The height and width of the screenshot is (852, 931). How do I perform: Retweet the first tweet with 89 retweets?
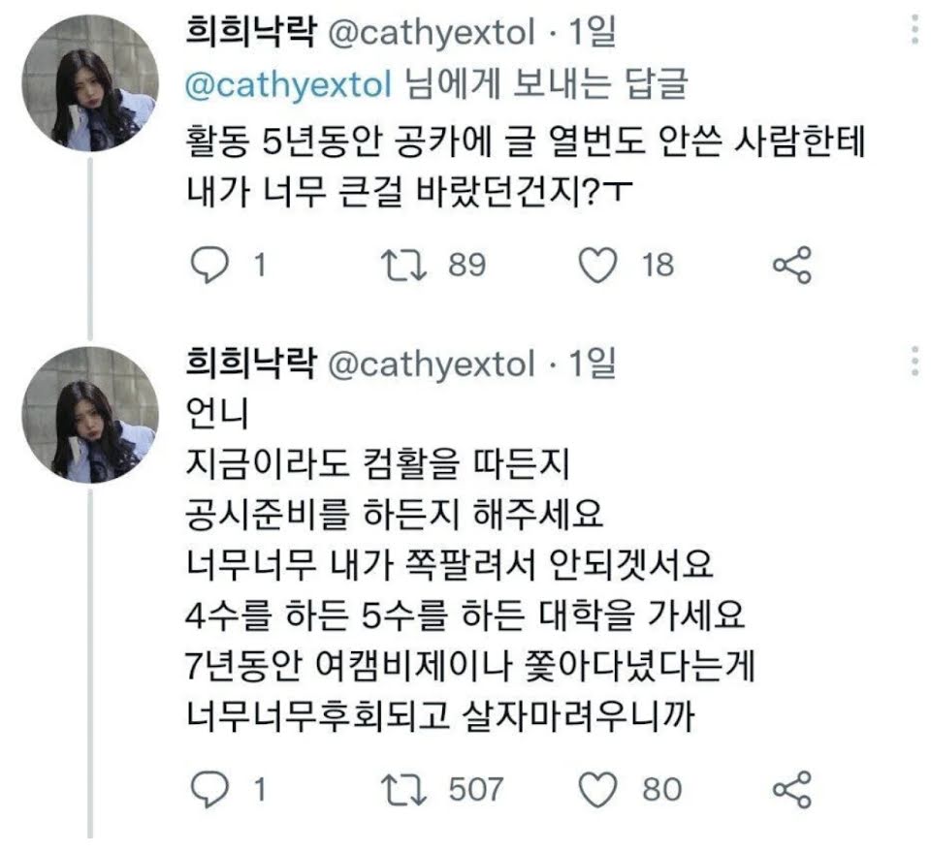pos(403,266)
